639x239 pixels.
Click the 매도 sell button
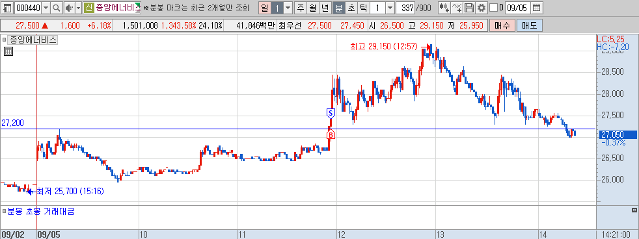(530, 25)
